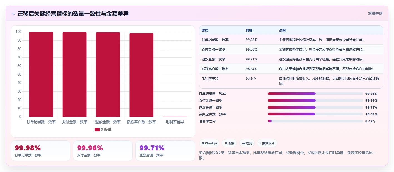Click the 活跃客户数一致率 bar in chart

141,75
